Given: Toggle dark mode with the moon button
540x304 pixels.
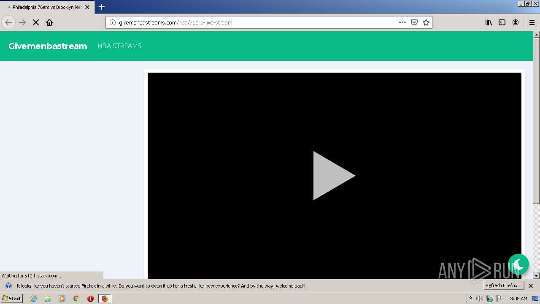Looking at the screenshot, I should [x=518, y=264].
